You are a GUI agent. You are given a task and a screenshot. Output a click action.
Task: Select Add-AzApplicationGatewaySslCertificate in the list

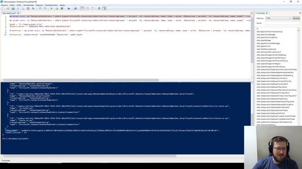pyautogui.click(x=272, y=110)
